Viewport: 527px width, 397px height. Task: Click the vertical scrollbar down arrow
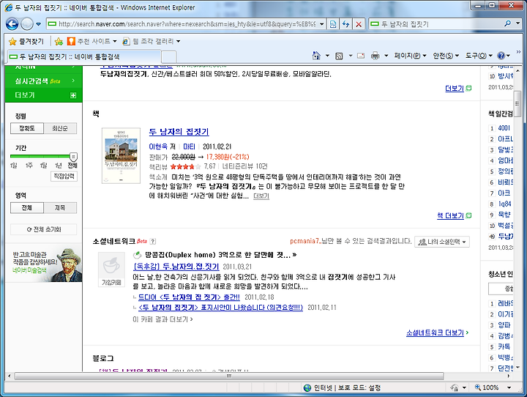(517, 367)
